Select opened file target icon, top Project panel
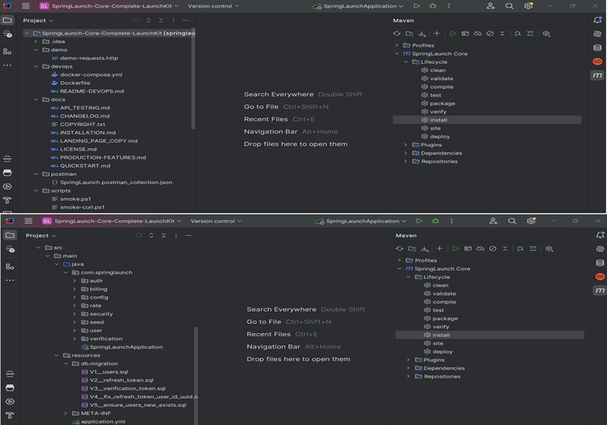This screenshot has height=425, width=607. click(x=136, y=21)
